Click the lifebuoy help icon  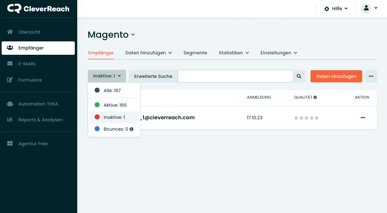pos(327,9)
